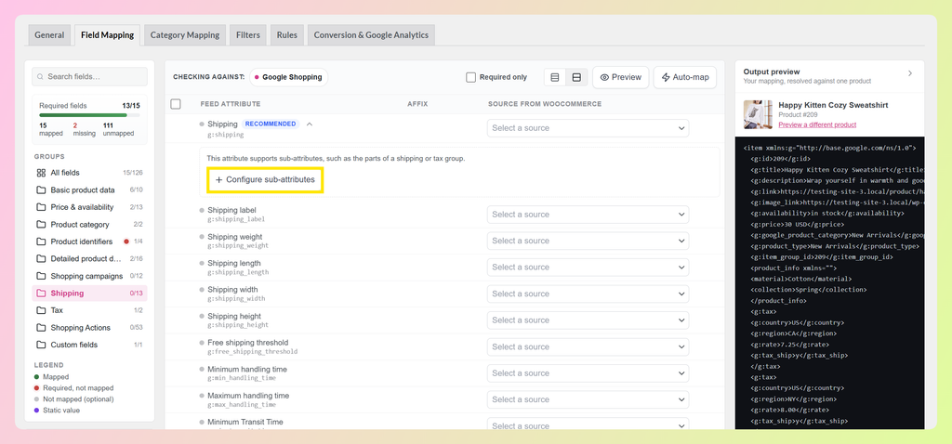This screenshot has width=952, height=444.
Task: Click the g:free_shipping_threshold attribute code
Action: point(253,352)
